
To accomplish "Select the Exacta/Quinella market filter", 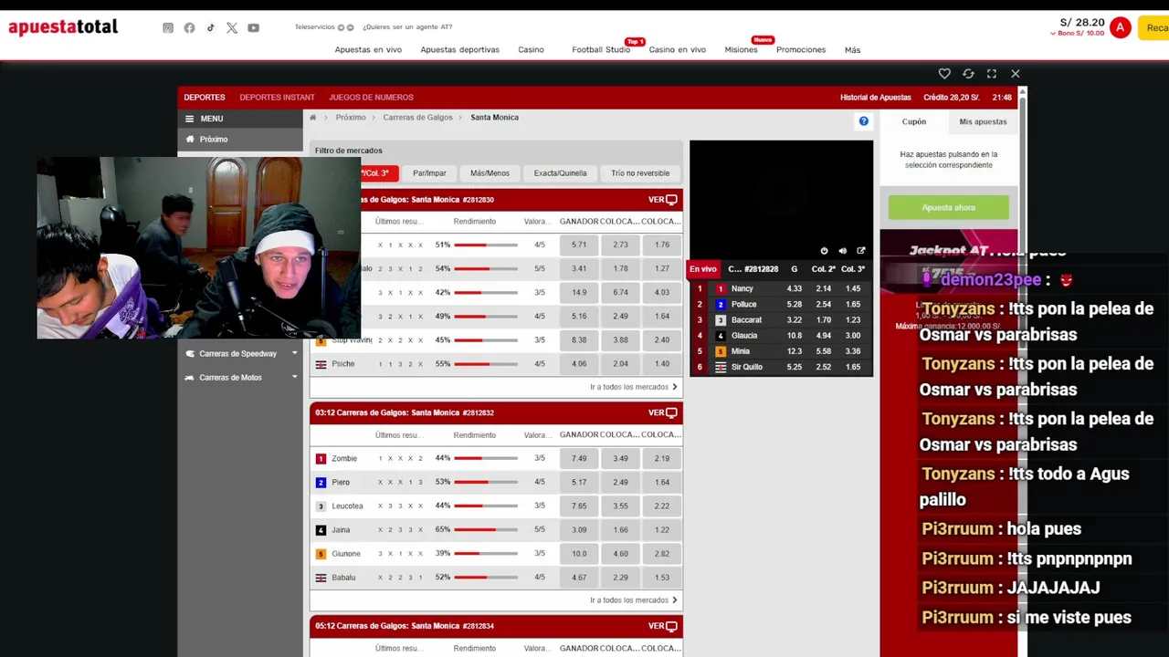I will click(x=560, y=173).
